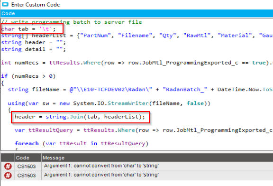Click the first CS1503 error icon
The image size is (273, 186).
[8, 166]
